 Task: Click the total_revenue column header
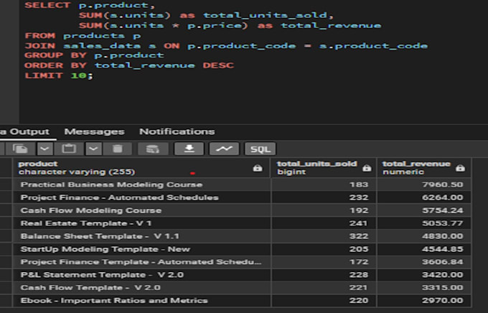pos(424,168)
